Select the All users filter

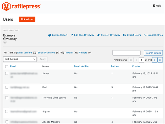coord(5,53)
